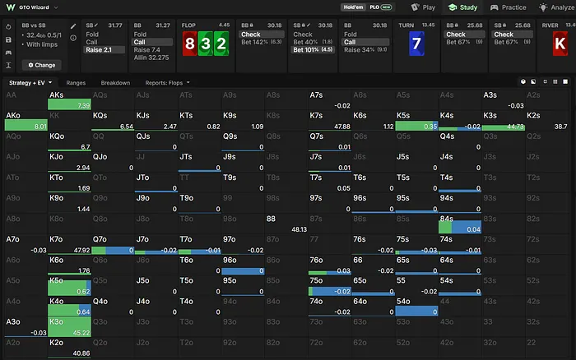Click the green 3 flop card

point(206,44)
